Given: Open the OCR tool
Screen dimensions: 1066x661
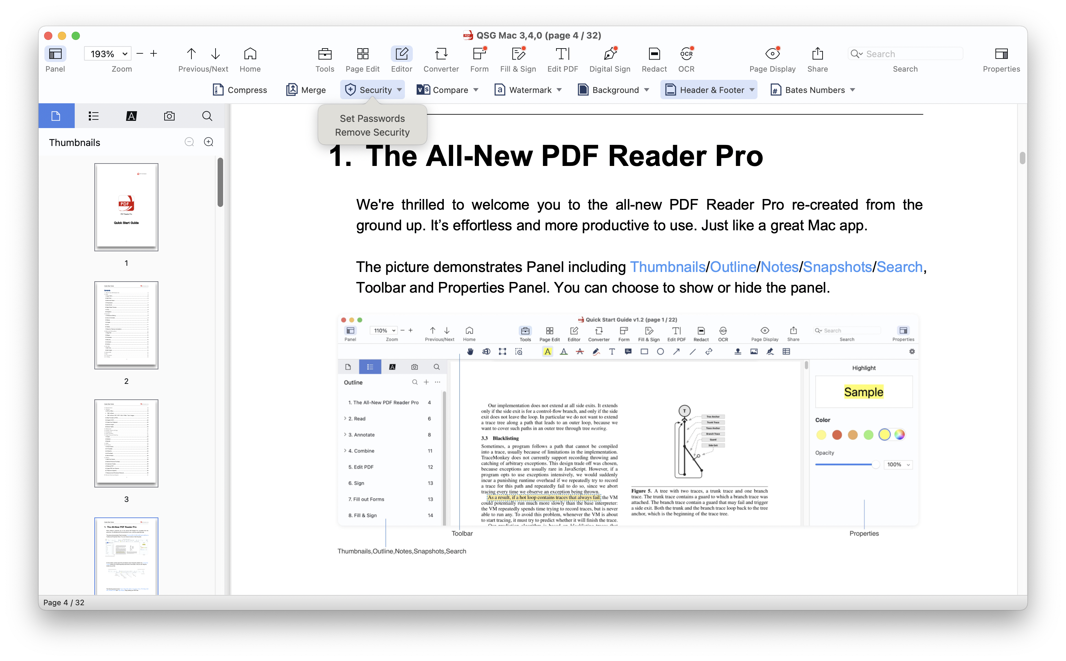Looking at the screenshot, I should tap(686, 54).
